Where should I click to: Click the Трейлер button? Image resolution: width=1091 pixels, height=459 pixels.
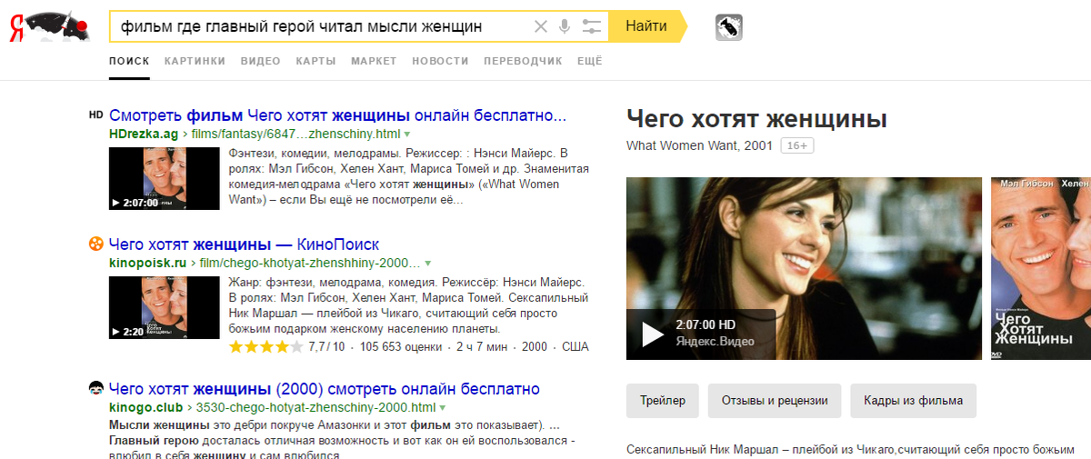pos(663,401)
